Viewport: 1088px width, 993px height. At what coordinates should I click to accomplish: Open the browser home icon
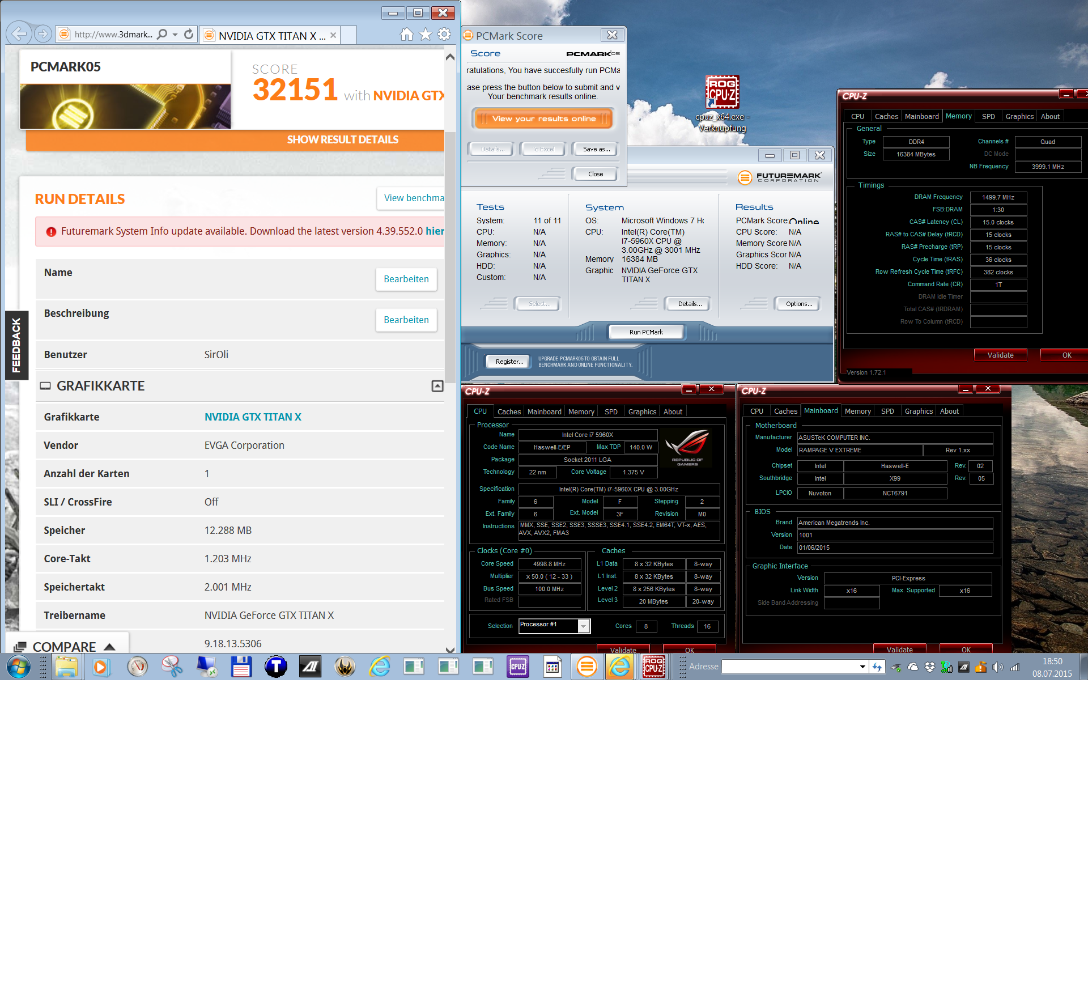407,35
